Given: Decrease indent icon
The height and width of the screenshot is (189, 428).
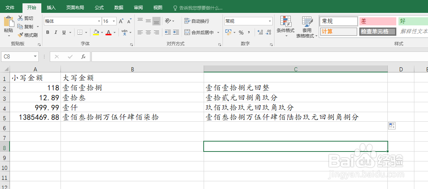Looking at the screenshot, I should click(x=168, y=32).
